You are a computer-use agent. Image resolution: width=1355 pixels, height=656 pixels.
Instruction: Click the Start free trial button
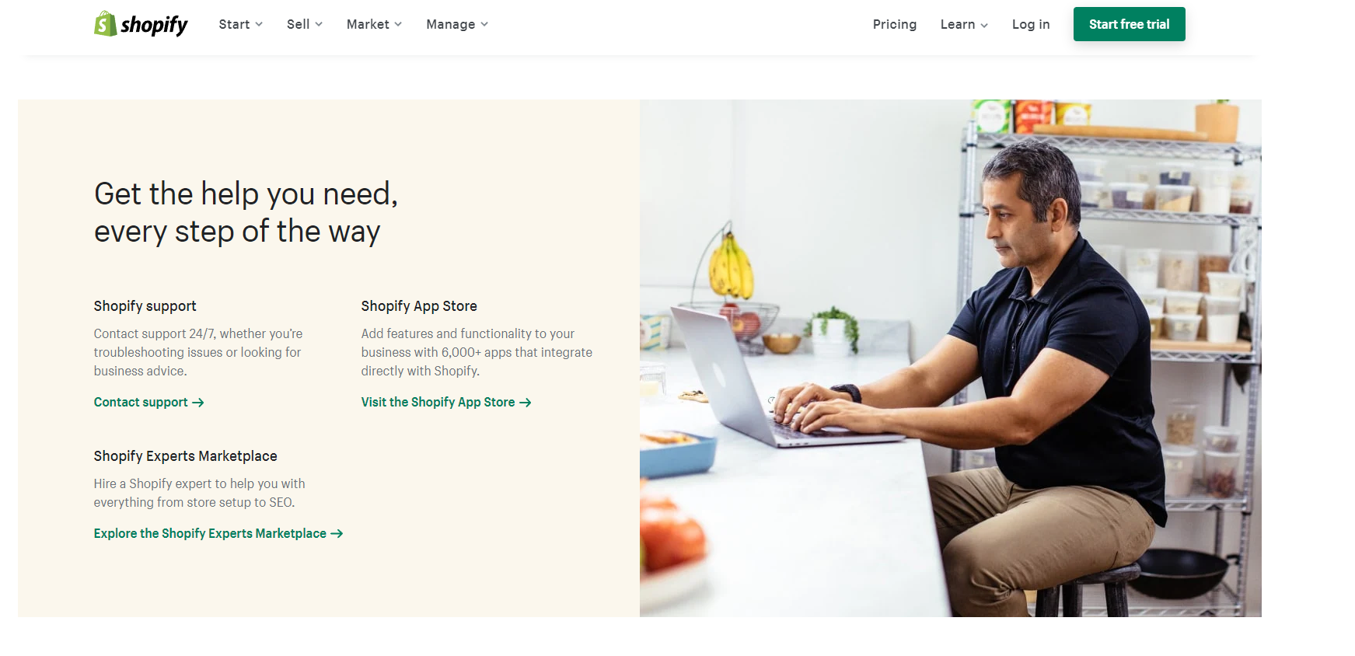click(x=1129, y=24)
